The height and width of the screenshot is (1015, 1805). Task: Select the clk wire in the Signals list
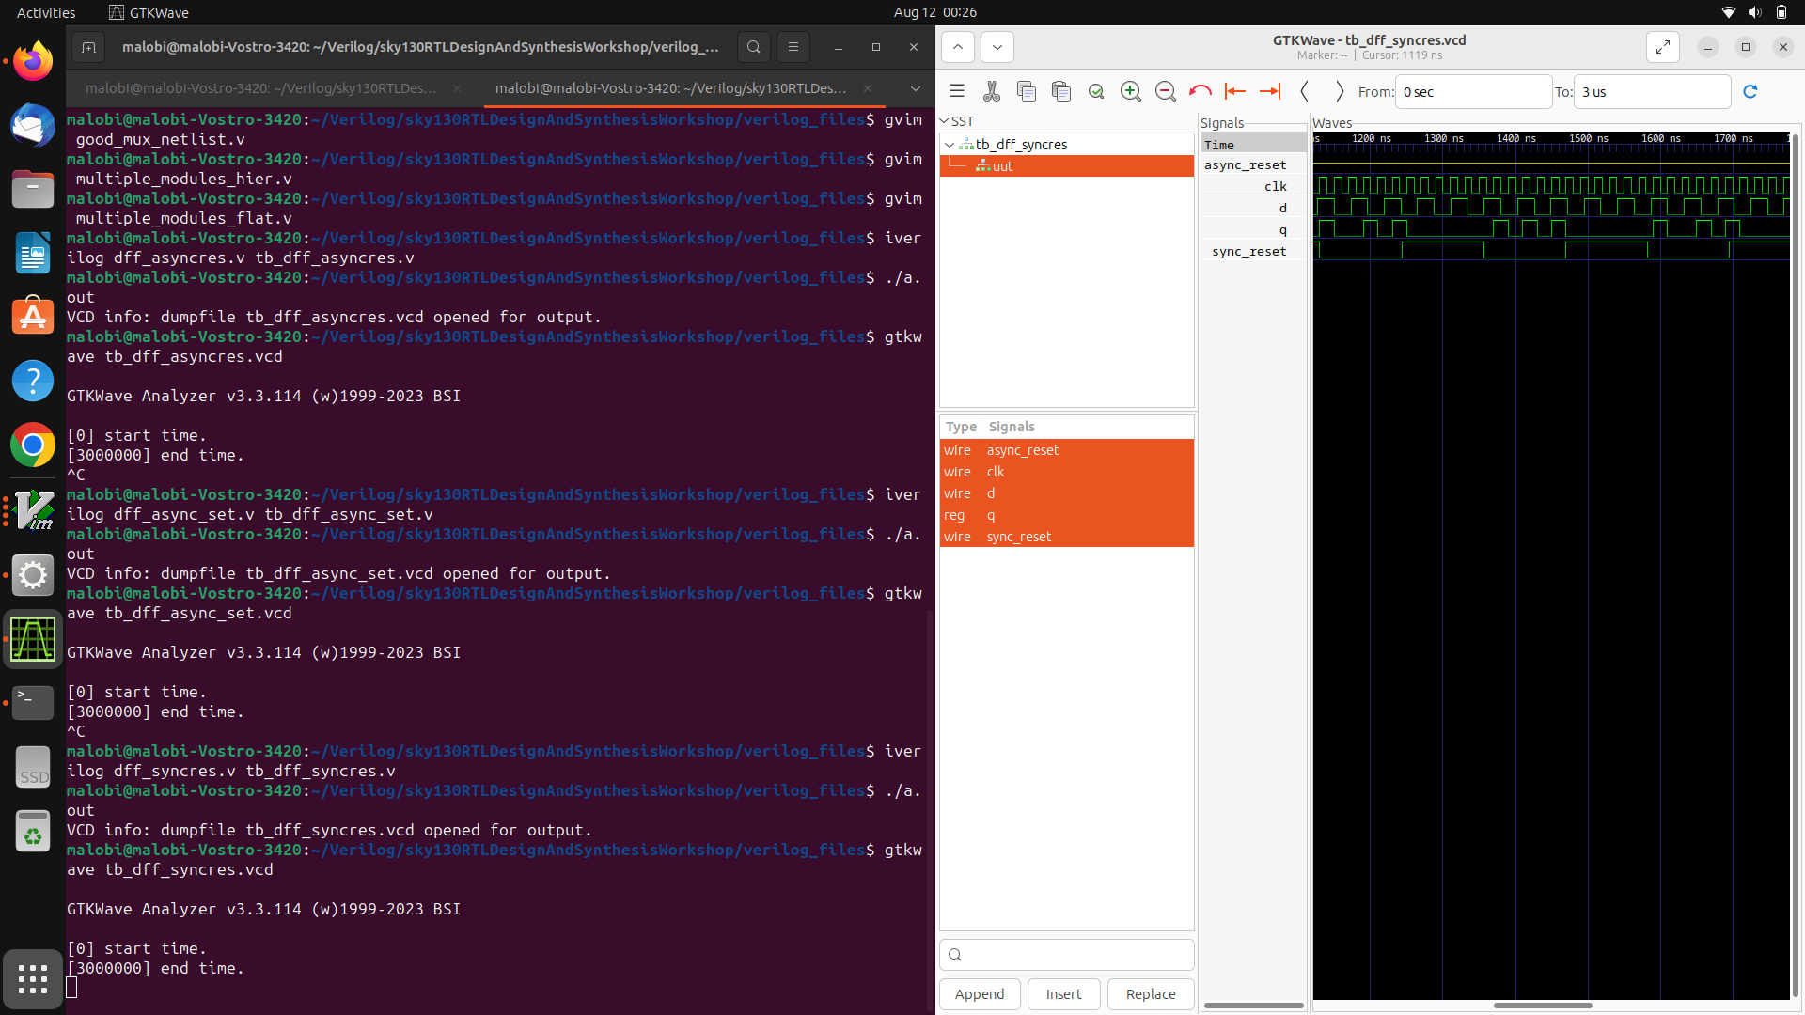pyautogui.click(x=997, y=472)
